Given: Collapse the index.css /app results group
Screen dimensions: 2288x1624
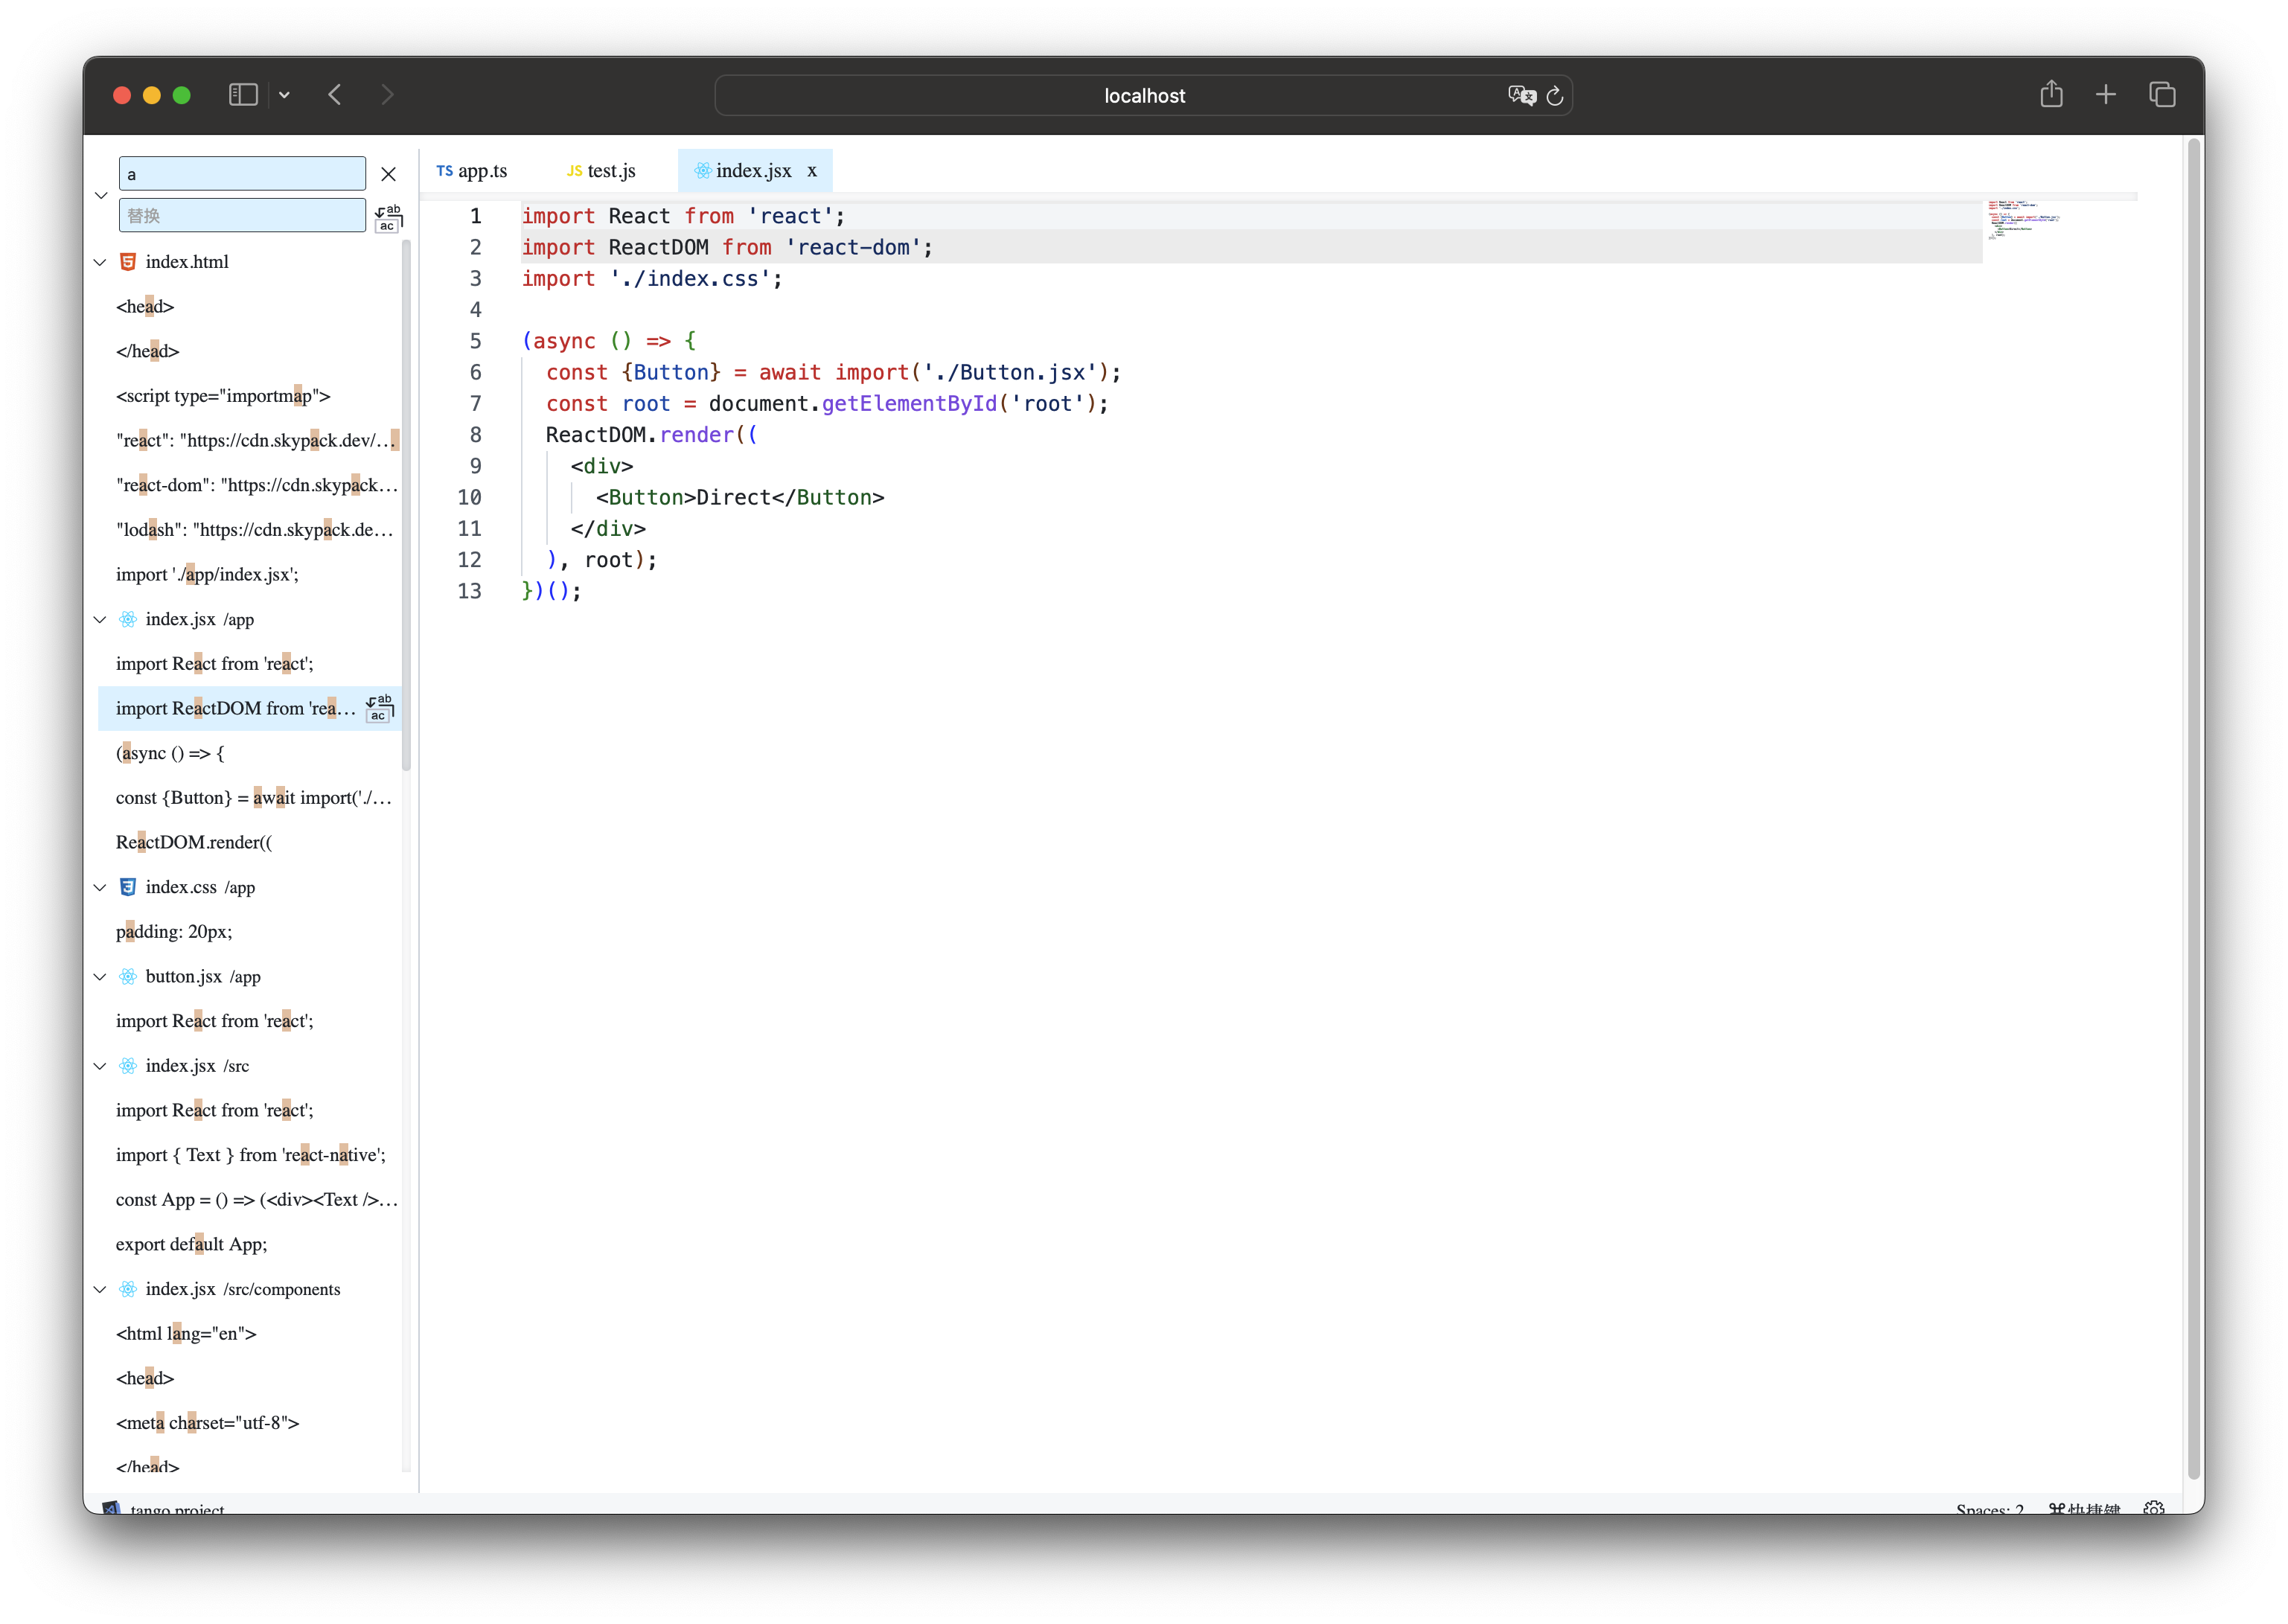Looking at the screenshot, I should coord(100,888).
